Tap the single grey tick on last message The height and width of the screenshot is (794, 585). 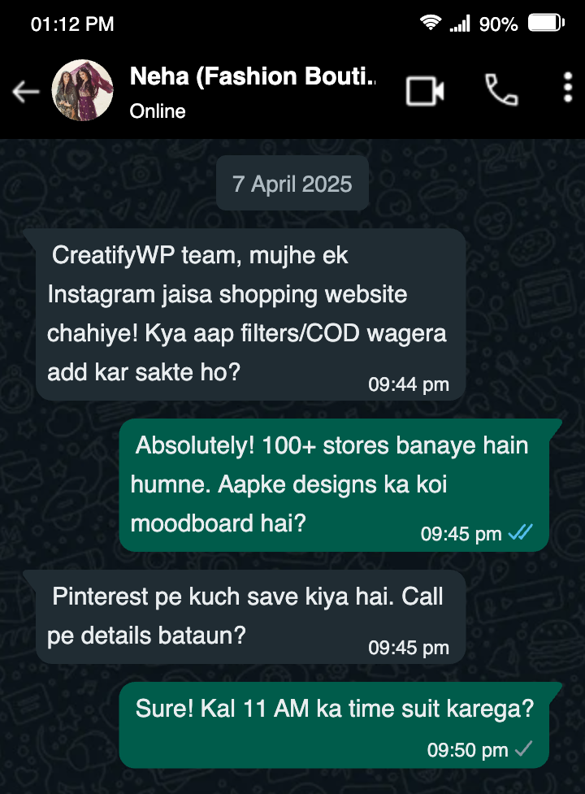coord(524,748)
